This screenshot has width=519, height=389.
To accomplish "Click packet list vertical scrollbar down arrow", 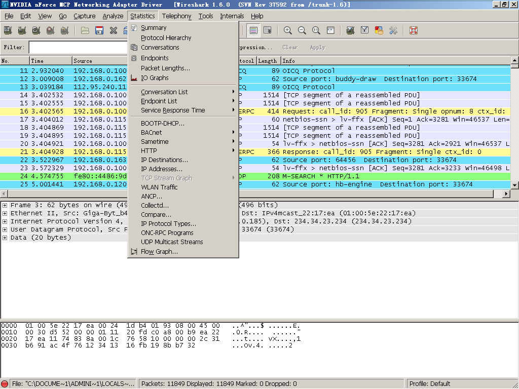I will [515, 185].
